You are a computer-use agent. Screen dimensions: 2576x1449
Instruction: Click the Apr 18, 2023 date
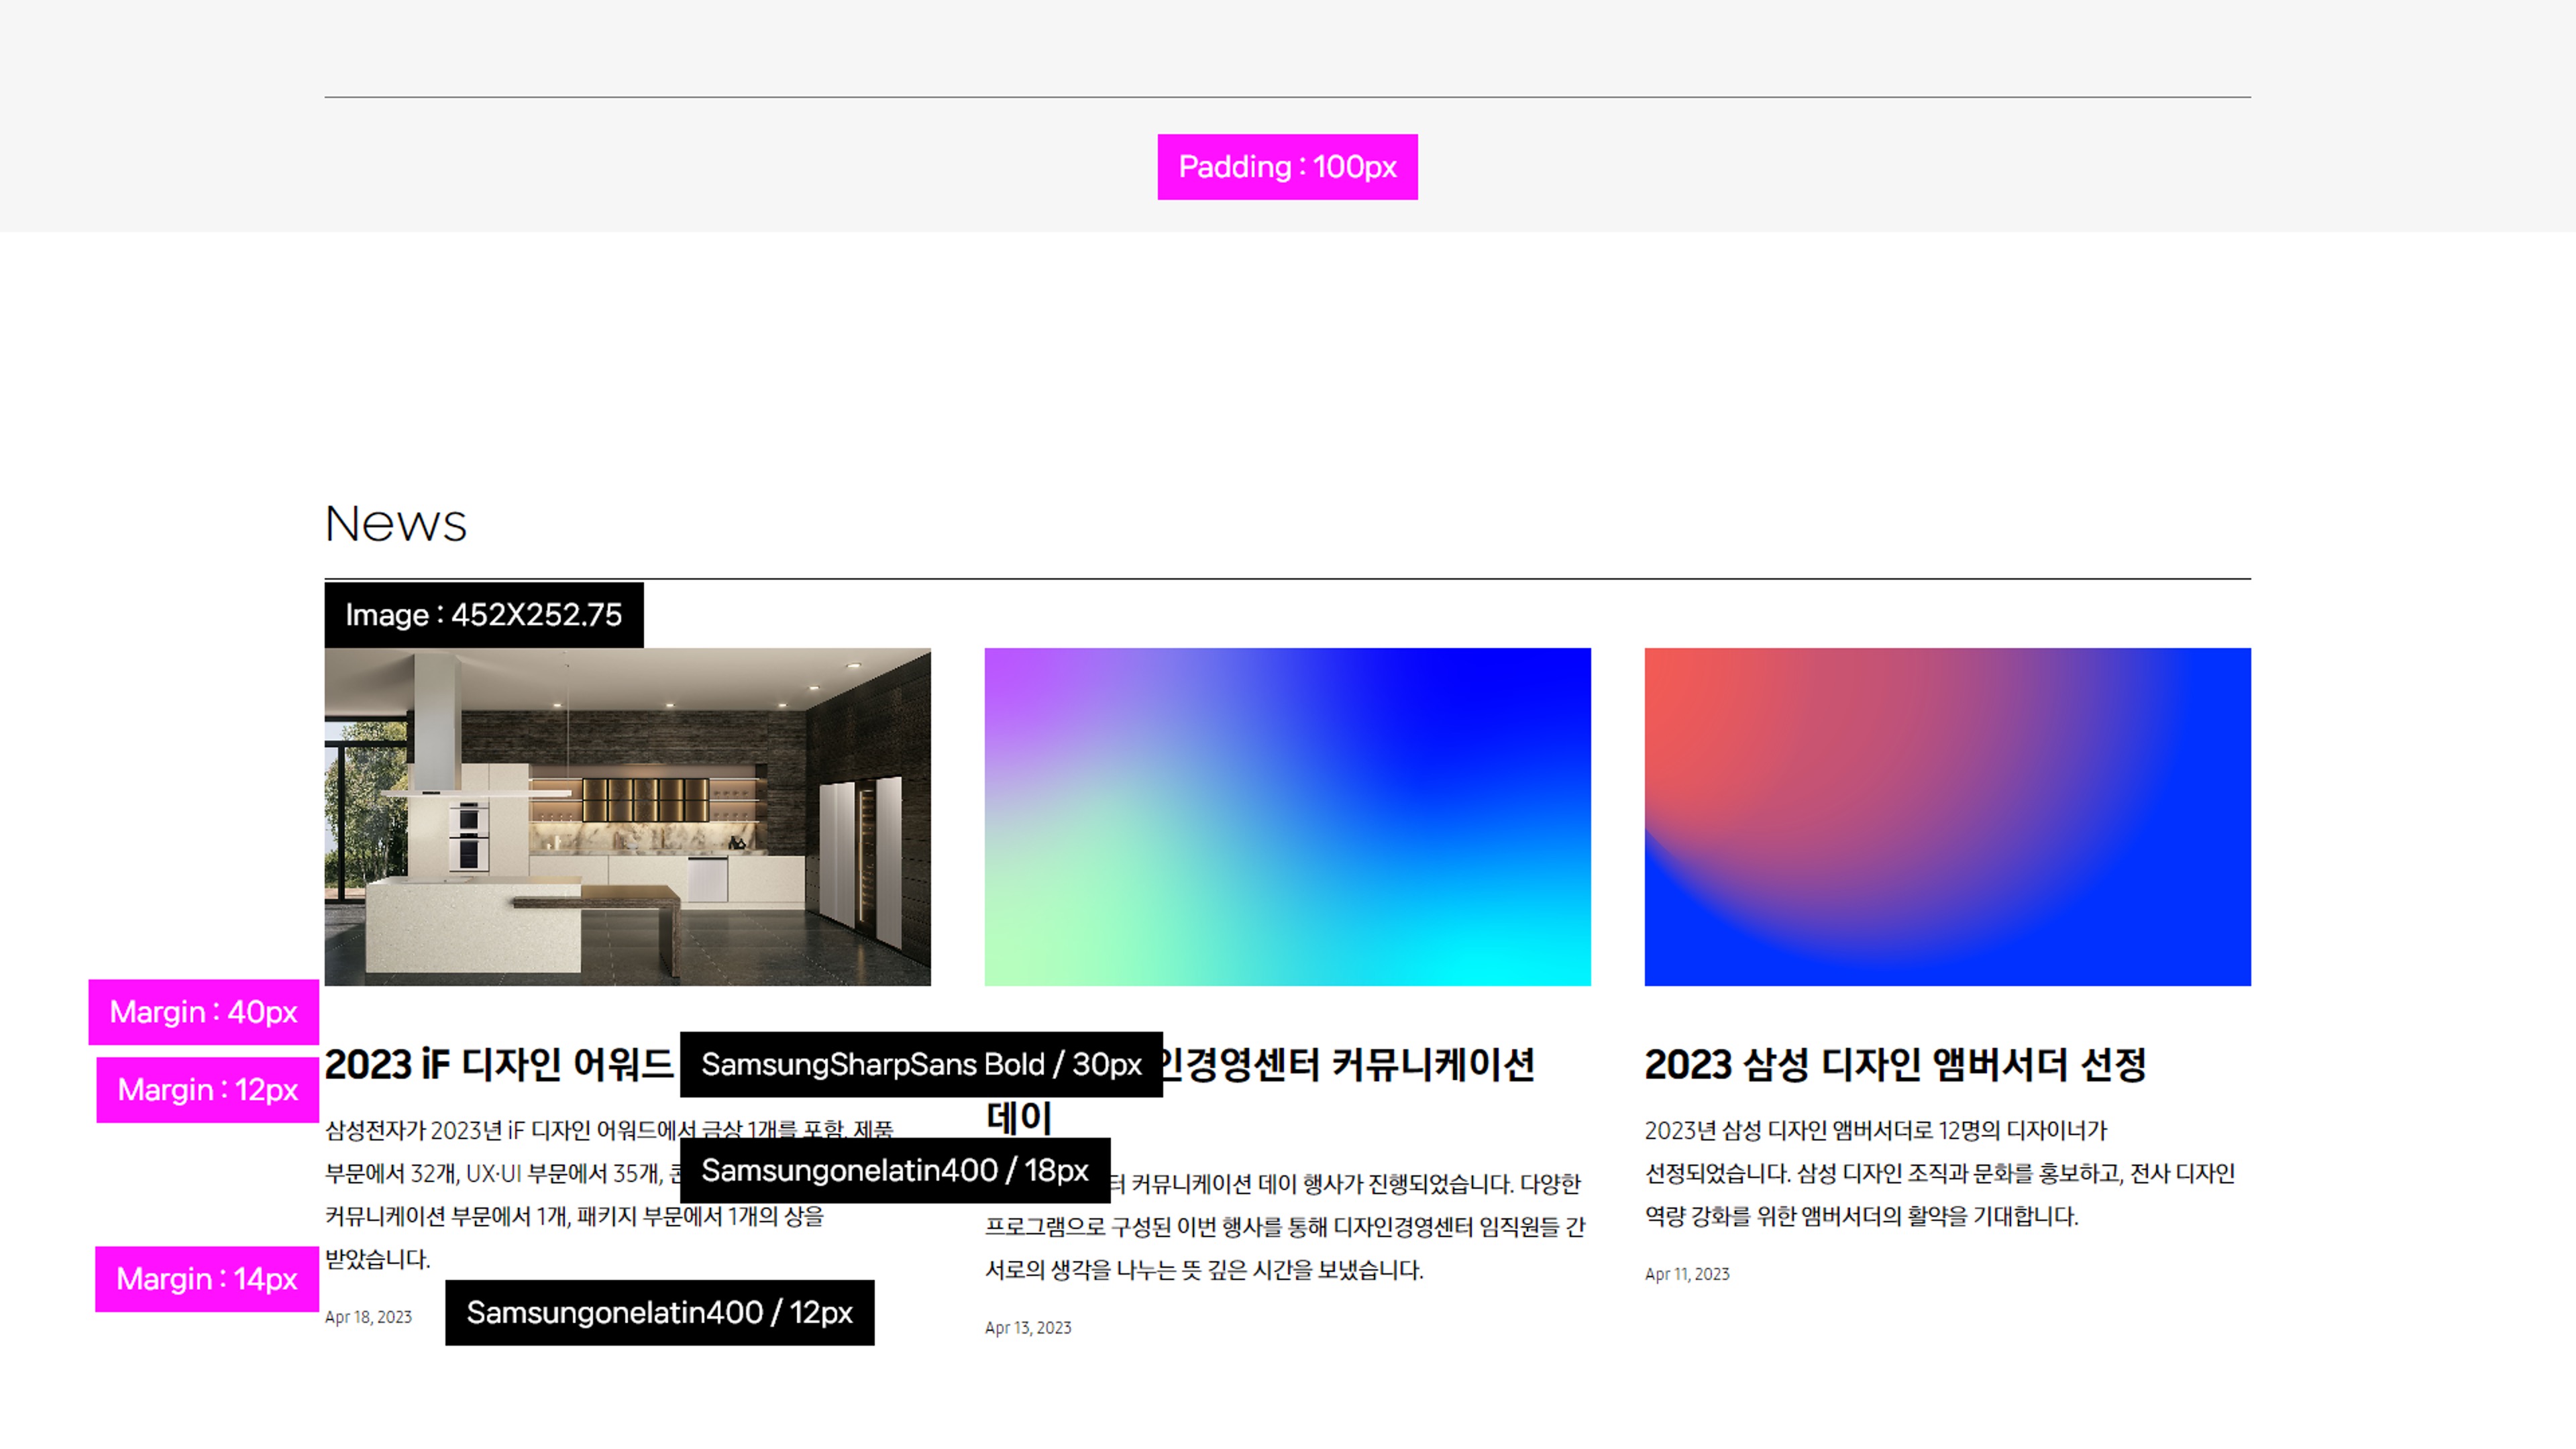pos(368,1317)
